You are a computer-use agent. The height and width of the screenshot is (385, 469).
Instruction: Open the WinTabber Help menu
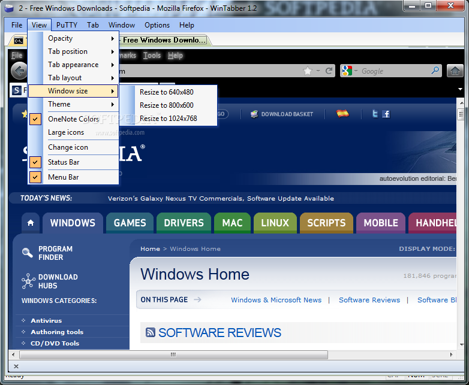[187, 25]
